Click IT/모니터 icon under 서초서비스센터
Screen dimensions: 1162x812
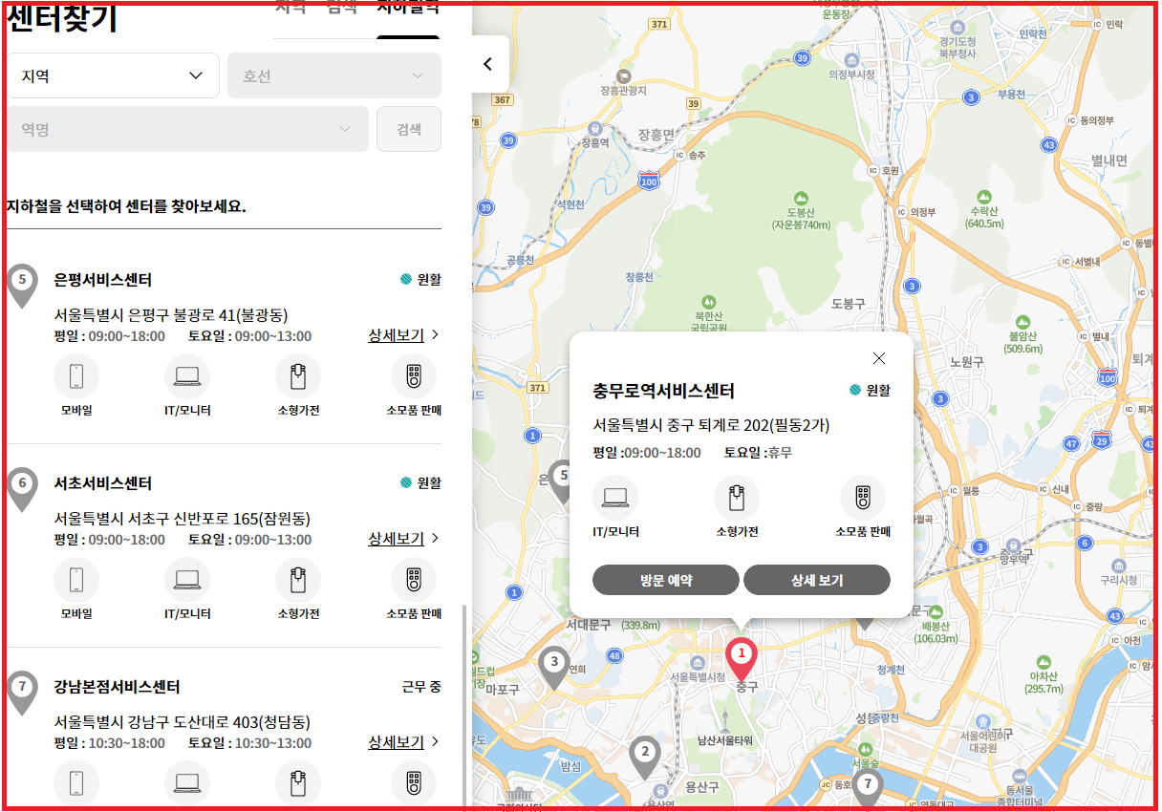187,580
